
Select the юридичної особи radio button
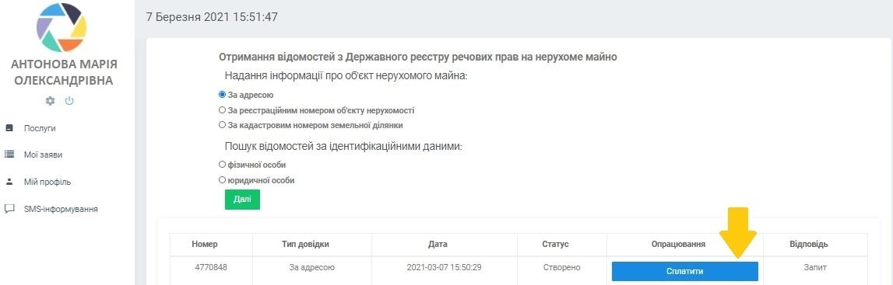pos(222,180)
